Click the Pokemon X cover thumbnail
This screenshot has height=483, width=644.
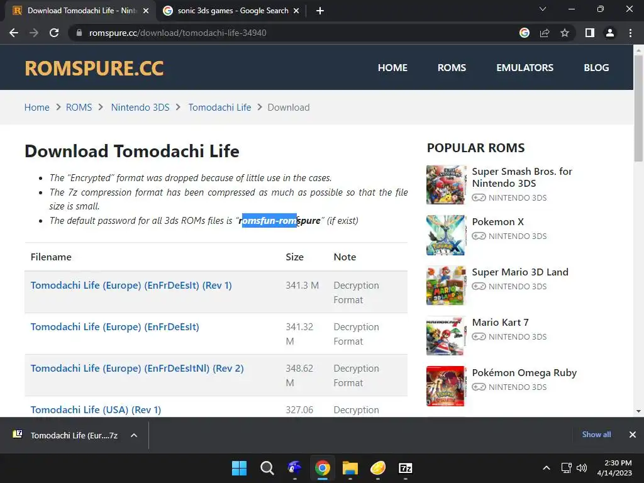(x=446, y=235)
